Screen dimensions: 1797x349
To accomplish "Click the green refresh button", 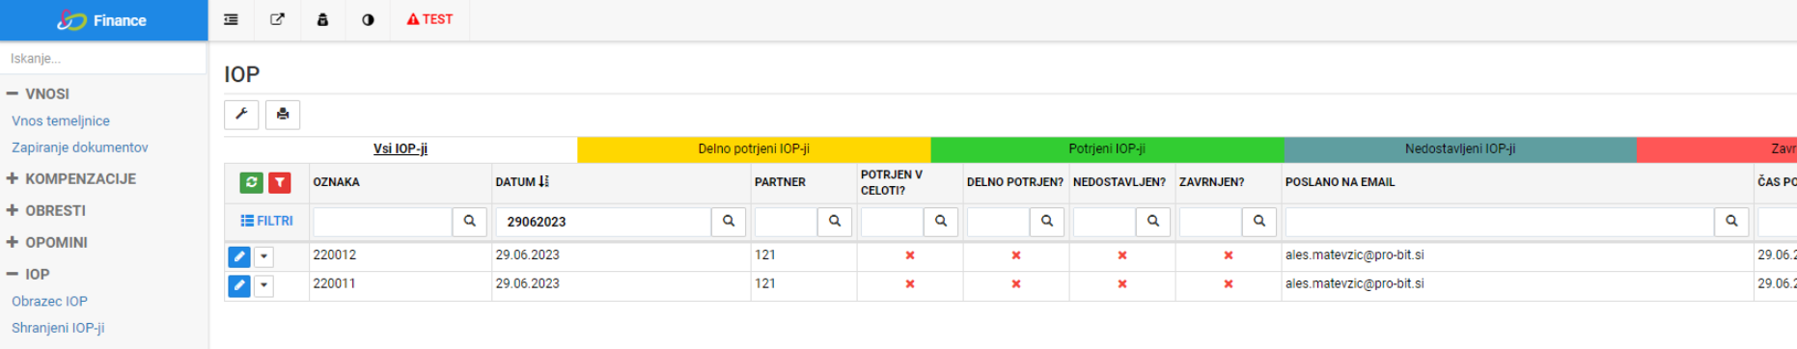I will tap(251, 182).
